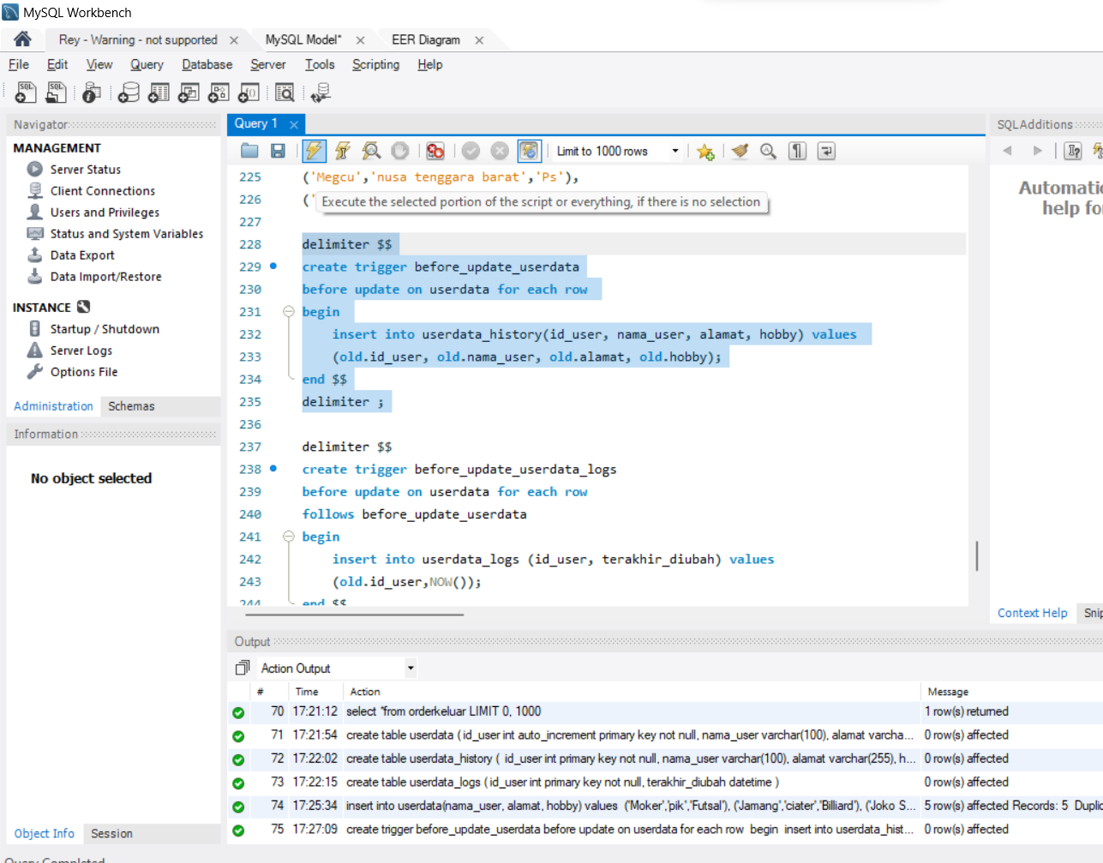Toggle the breakpoint marker on line 238
The height and width of the screenshot is (863, 1103).
[273, 469]
